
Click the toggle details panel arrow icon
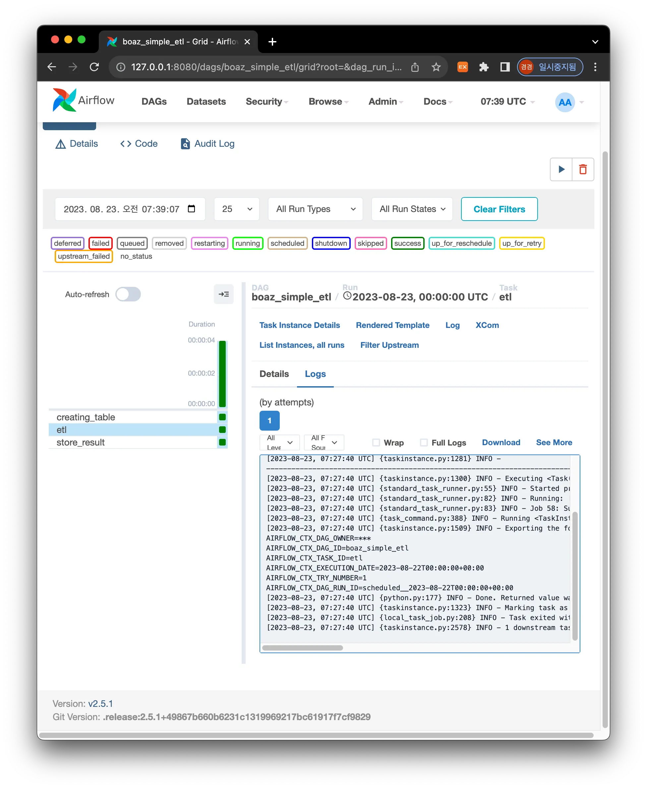tap(224, 294)
